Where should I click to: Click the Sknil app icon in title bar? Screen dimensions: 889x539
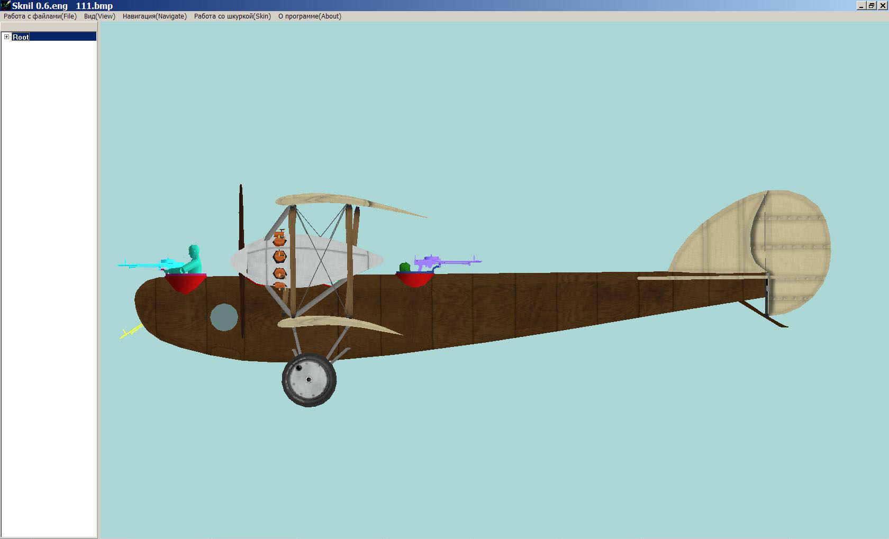click(5, 5)
